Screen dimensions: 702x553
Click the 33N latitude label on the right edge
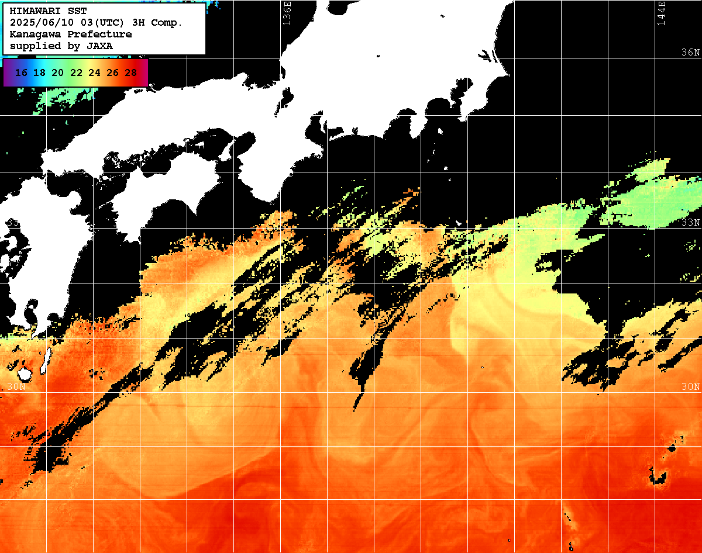pos(691,223)
